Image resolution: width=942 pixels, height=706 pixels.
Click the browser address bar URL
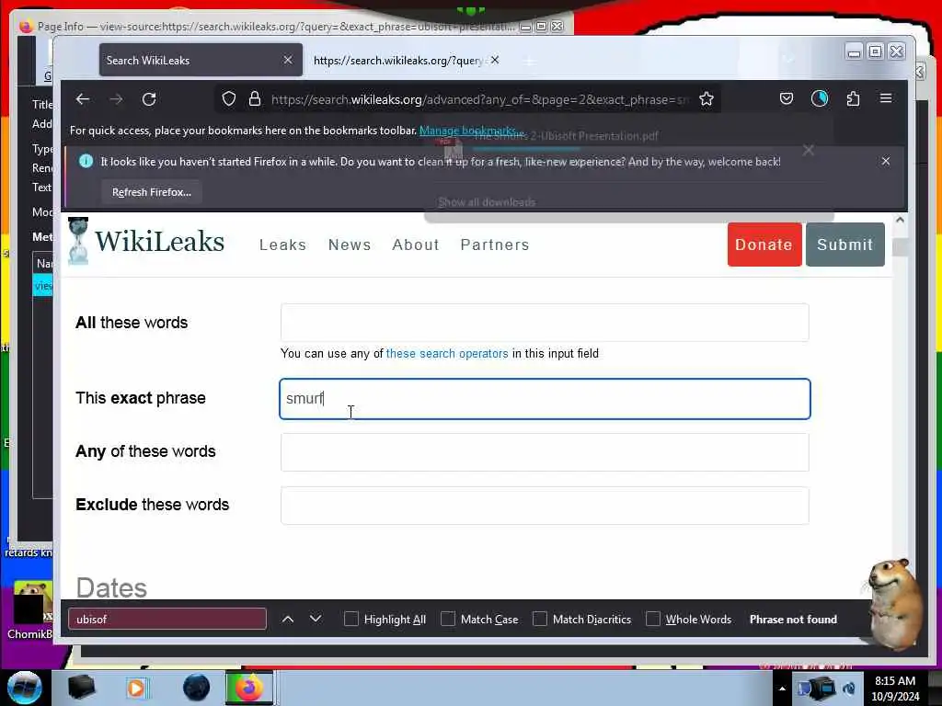(479, 99)
